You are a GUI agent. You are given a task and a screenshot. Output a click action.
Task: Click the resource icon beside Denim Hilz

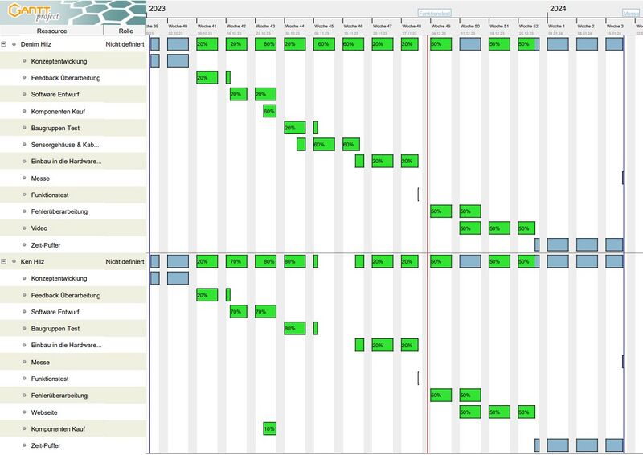click(x=14, y=44)
